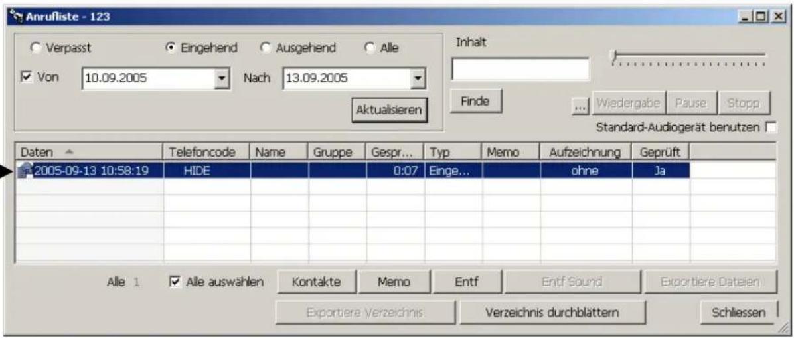Viewport: 794px width, 338px height.
Task: Click the Geprüft column header
Action: (x=661, y=151)
